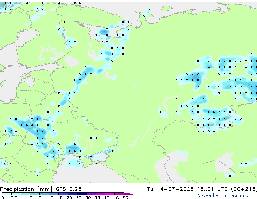257x199 pixels.
Task: Click the legend arrow above 50 mm
Action: pyautogui.click(x=128, y=194)
